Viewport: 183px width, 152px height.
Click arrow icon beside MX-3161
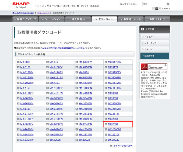click(x=18, y=109)
